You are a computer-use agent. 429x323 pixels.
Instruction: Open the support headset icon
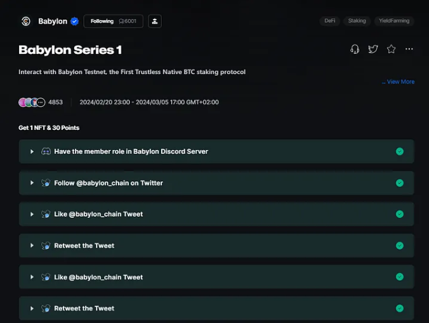point(355,49)
